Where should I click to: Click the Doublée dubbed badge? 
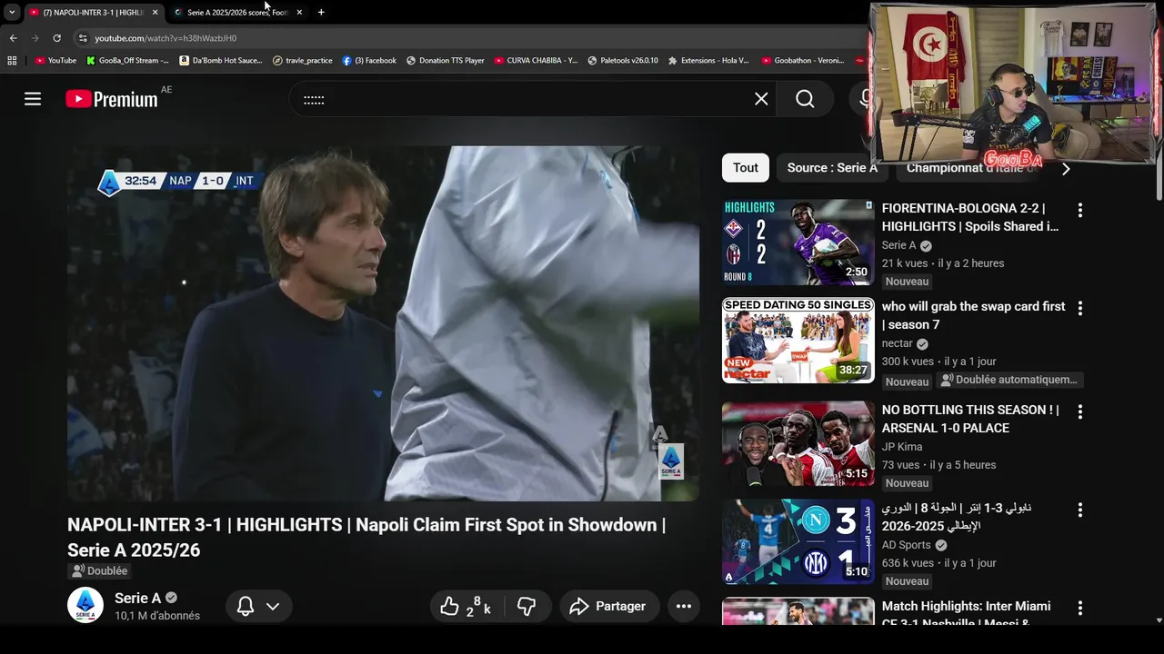[99, 570]
